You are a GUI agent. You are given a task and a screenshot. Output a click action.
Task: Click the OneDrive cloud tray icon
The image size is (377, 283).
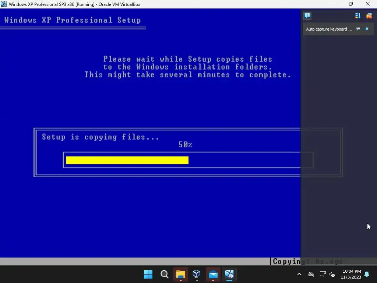pyautogui.click(x=311, y=274)
